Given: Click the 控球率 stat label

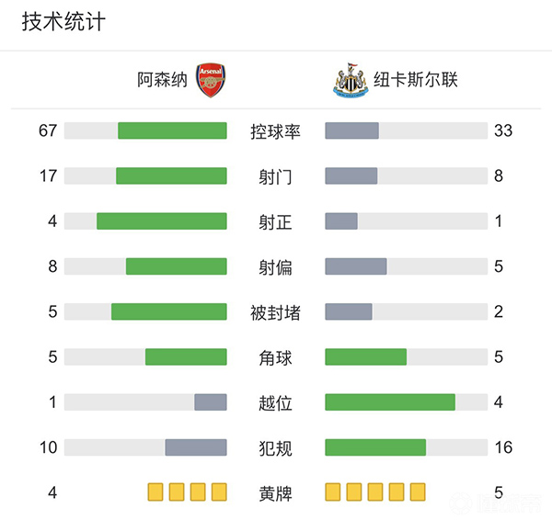Looking at the screenshot, I should coord(275,130).
